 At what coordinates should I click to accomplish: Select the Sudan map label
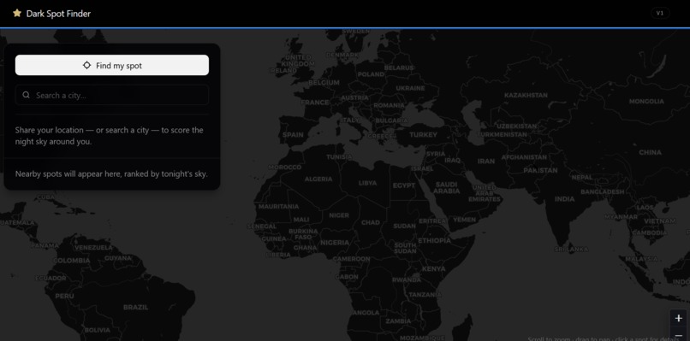[x=404, y=226]
